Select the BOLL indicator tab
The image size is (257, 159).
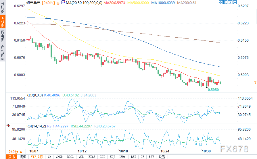pos(71,157)
